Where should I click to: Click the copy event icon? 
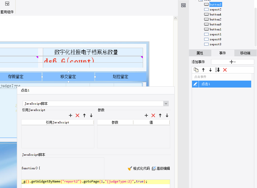[x=196, y=70]
